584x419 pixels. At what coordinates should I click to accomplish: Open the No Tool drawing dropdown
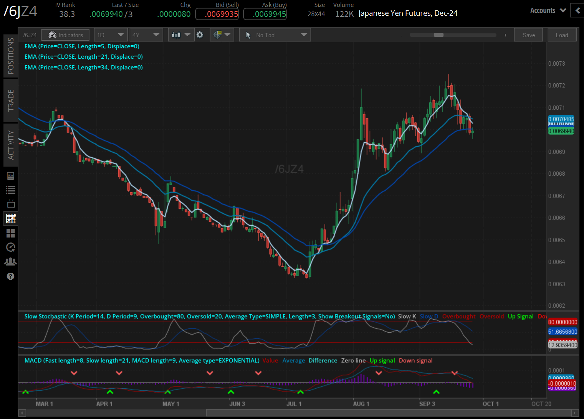coord(275,35)
